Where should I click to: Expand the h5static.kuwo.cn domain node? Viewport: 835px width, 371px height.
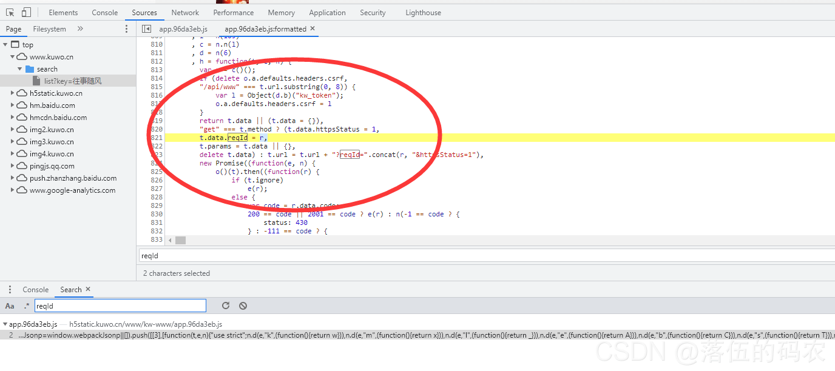pos(13,93)
